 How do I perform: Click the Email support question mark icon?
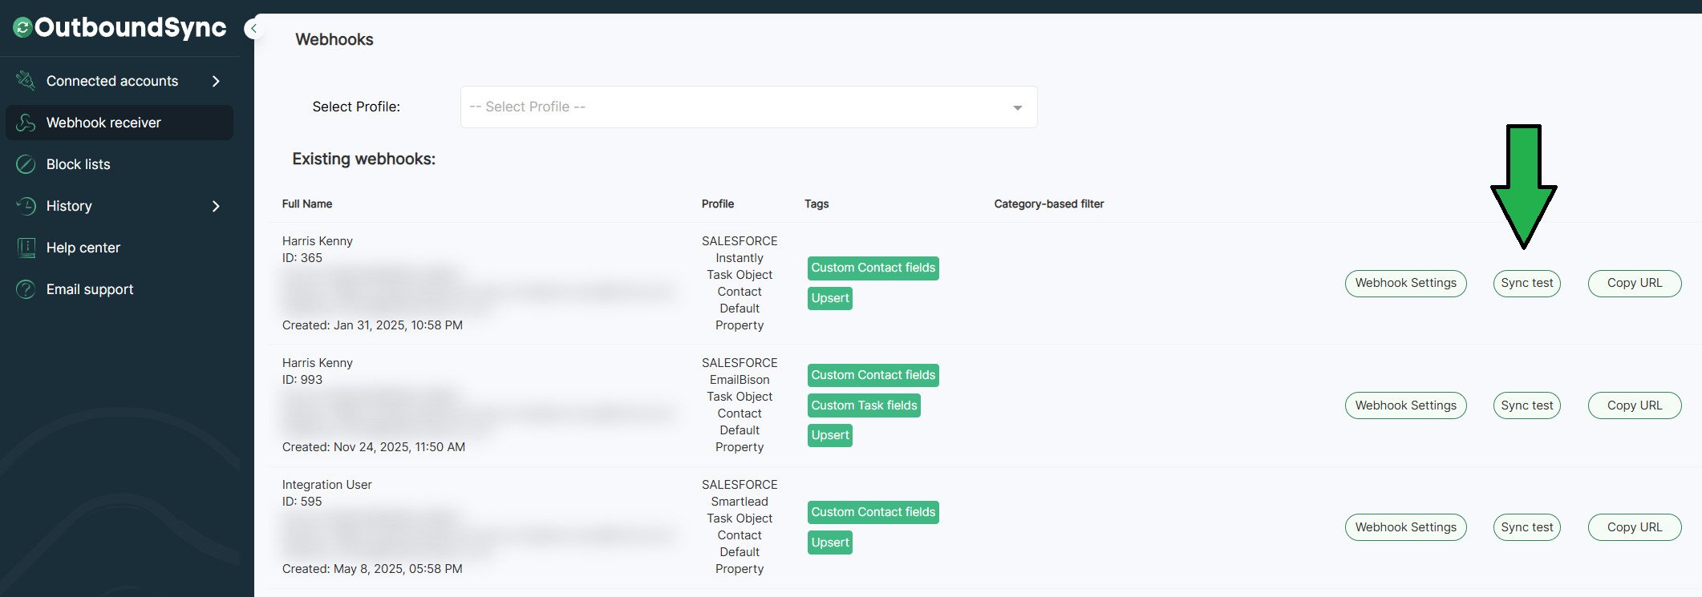click(26, 289)
